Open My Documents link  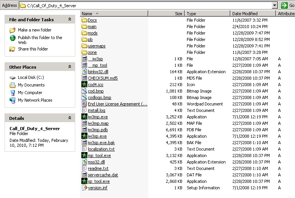(x=31, y=85)
